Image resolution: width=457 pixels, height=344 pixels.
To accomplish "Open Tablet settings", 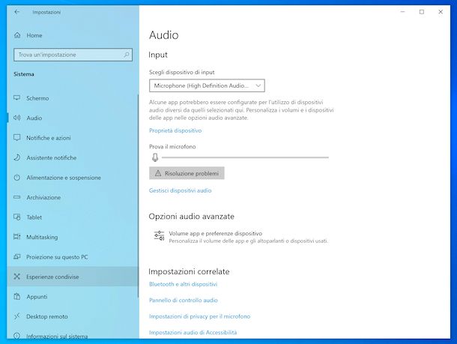I will click(72, 217).
